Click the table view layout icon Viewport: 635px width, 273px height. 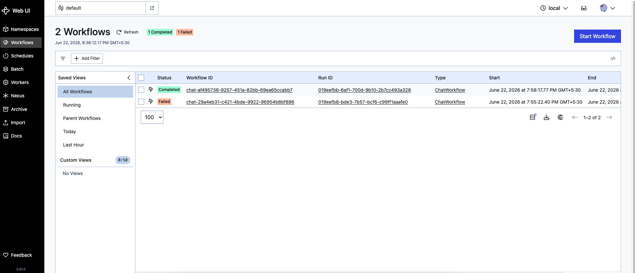pos(533,117)
